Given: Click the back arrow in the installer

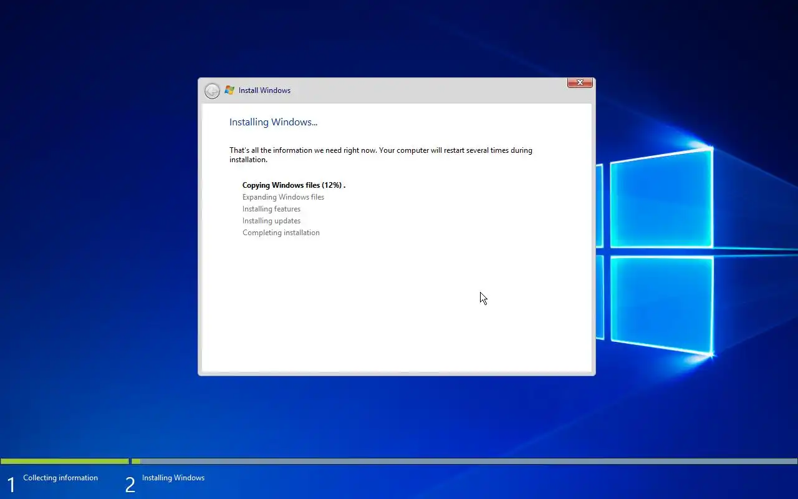Looking at the screenshot, I should 212,91.
